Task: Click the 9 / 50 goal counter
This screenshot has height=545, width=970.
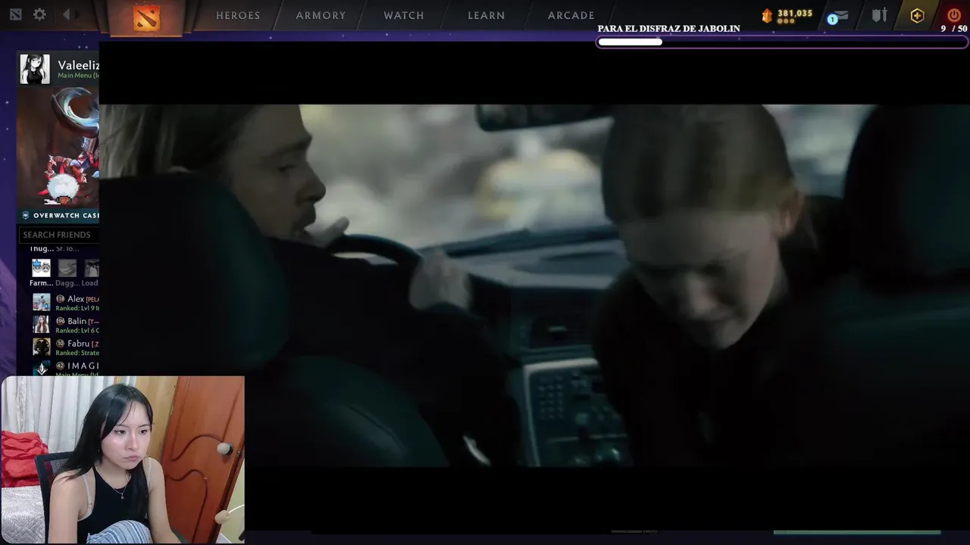Action: [x=954, y=29]
